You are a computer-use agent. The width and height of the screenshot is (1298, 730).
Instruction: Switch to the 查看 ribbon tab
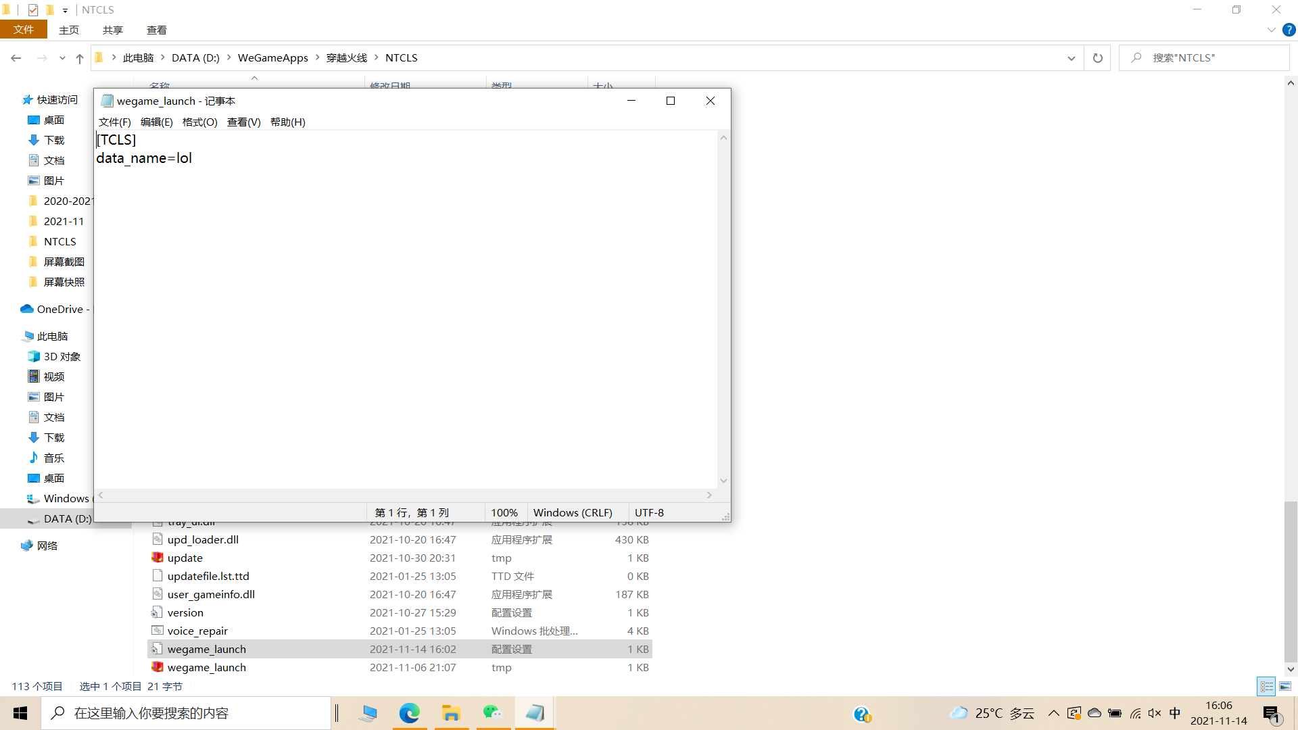point(156,30)
